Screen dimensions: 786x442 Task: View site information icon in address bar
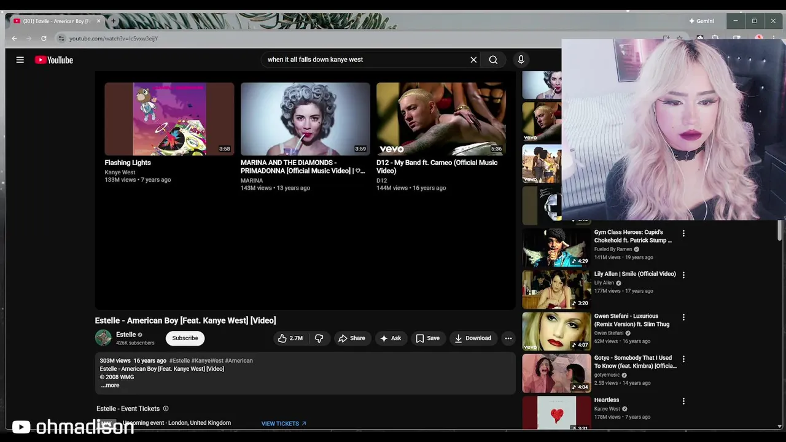click(x=61, y=38)
